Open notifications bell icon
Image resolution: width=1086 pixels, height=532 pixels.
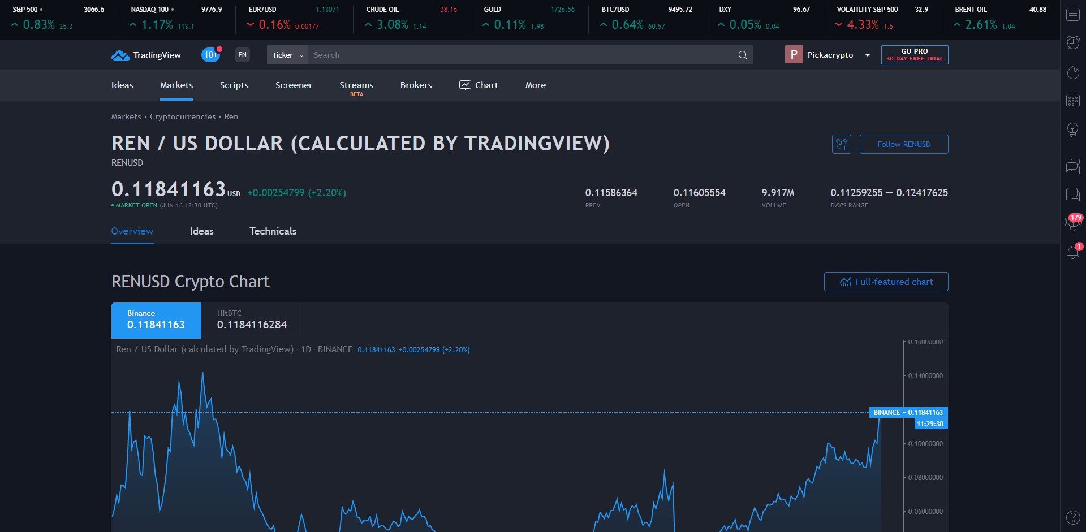[1073, 252]
